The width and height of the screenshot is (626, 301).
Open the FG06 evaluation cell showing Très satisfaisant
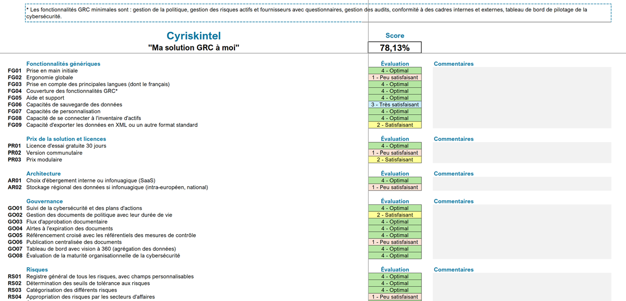point(394,105)
